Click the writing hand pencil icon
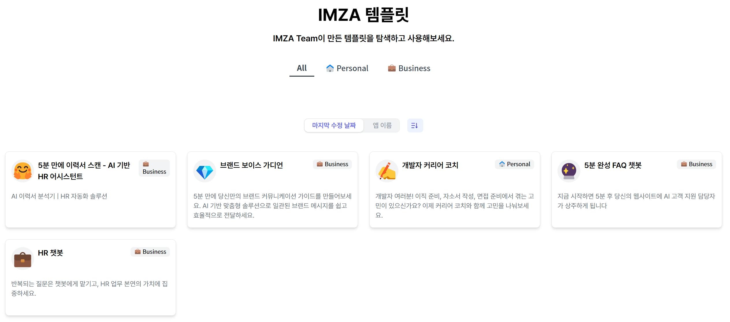Image resolution: width=730 pixels, height=322 pixels. [387, 171]
